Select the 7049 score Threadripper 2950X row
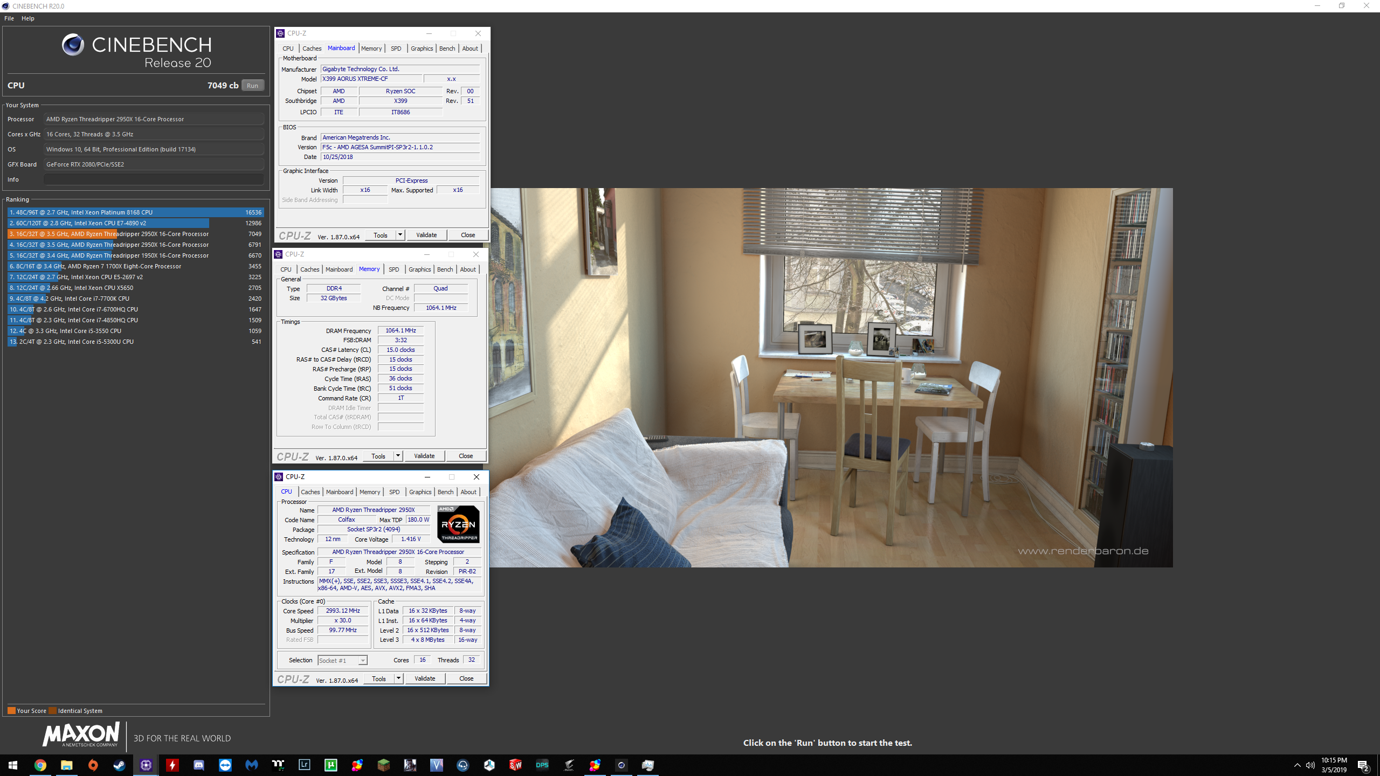The width and height of the screenshot is (1380, 776). pos(135,234)
